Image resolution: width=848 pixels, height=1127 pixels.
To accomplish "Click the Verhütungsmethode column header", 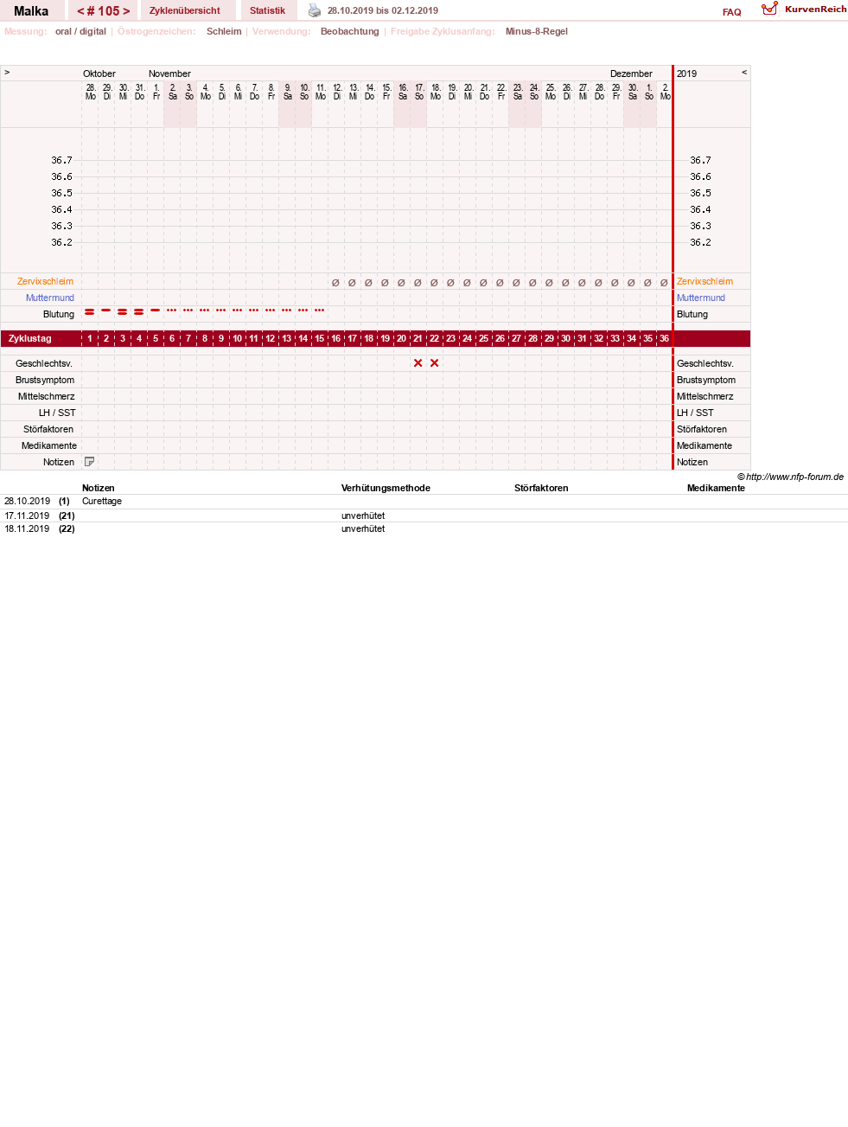I will pos(386,488).
